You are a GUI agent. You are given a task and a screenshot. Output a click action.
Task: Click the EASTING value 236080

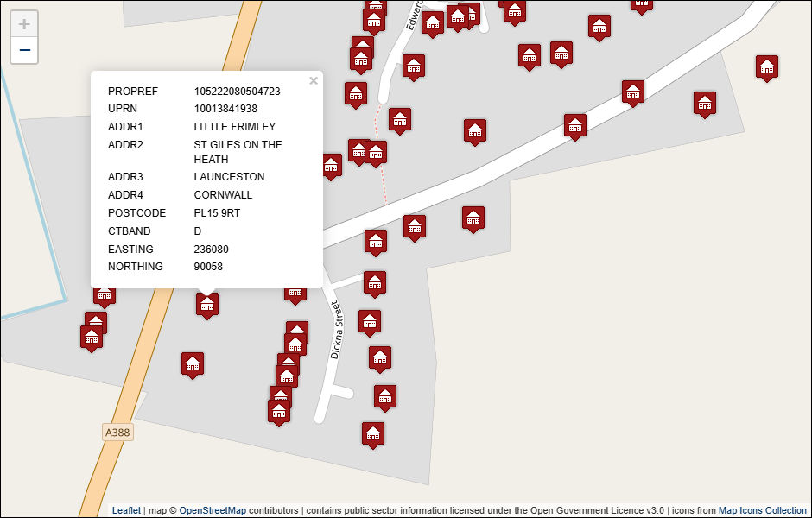click(x=212, y=249)
